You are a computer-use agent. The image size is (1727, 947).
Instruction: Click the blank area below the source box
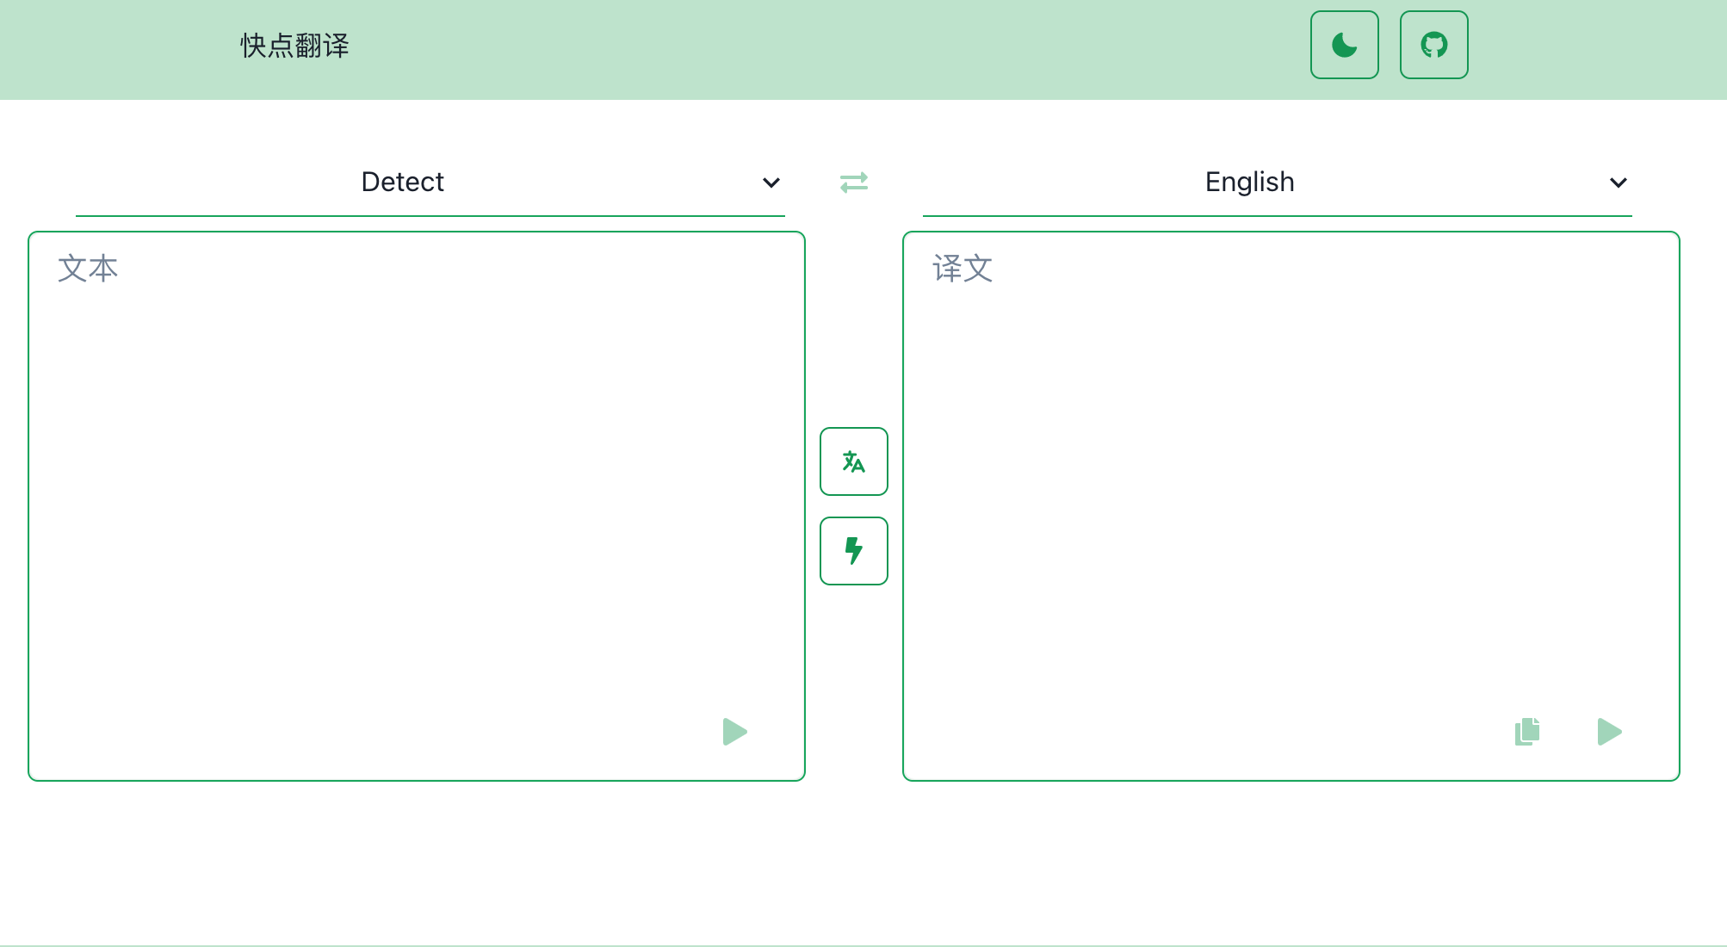tap(417, 861)
